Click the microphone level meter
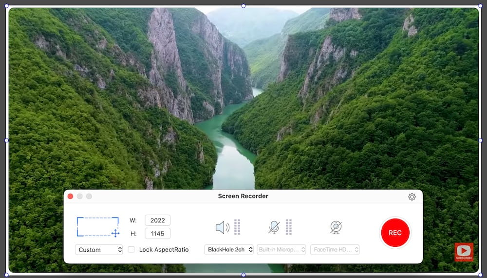487x278 pixels. tap(288, 227)
